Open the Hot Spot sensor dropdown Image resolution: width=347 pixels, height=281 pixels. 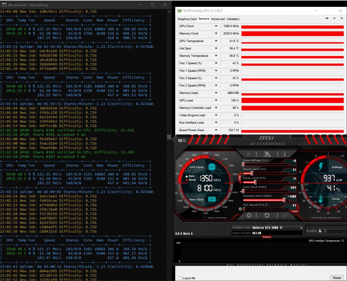pos(216,48)
